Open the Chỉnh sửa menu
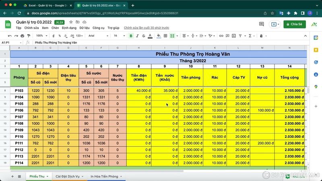Viewport: 322px width, 181px height. point(31,28)
